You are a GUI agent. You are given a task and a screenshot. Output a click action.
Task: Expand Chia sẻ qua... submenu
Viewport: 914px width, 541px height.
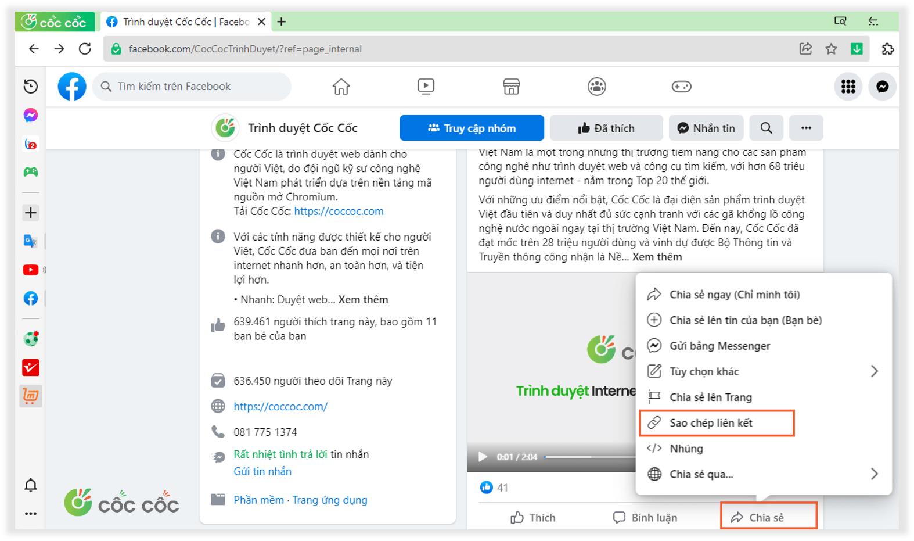pos(764,474)
